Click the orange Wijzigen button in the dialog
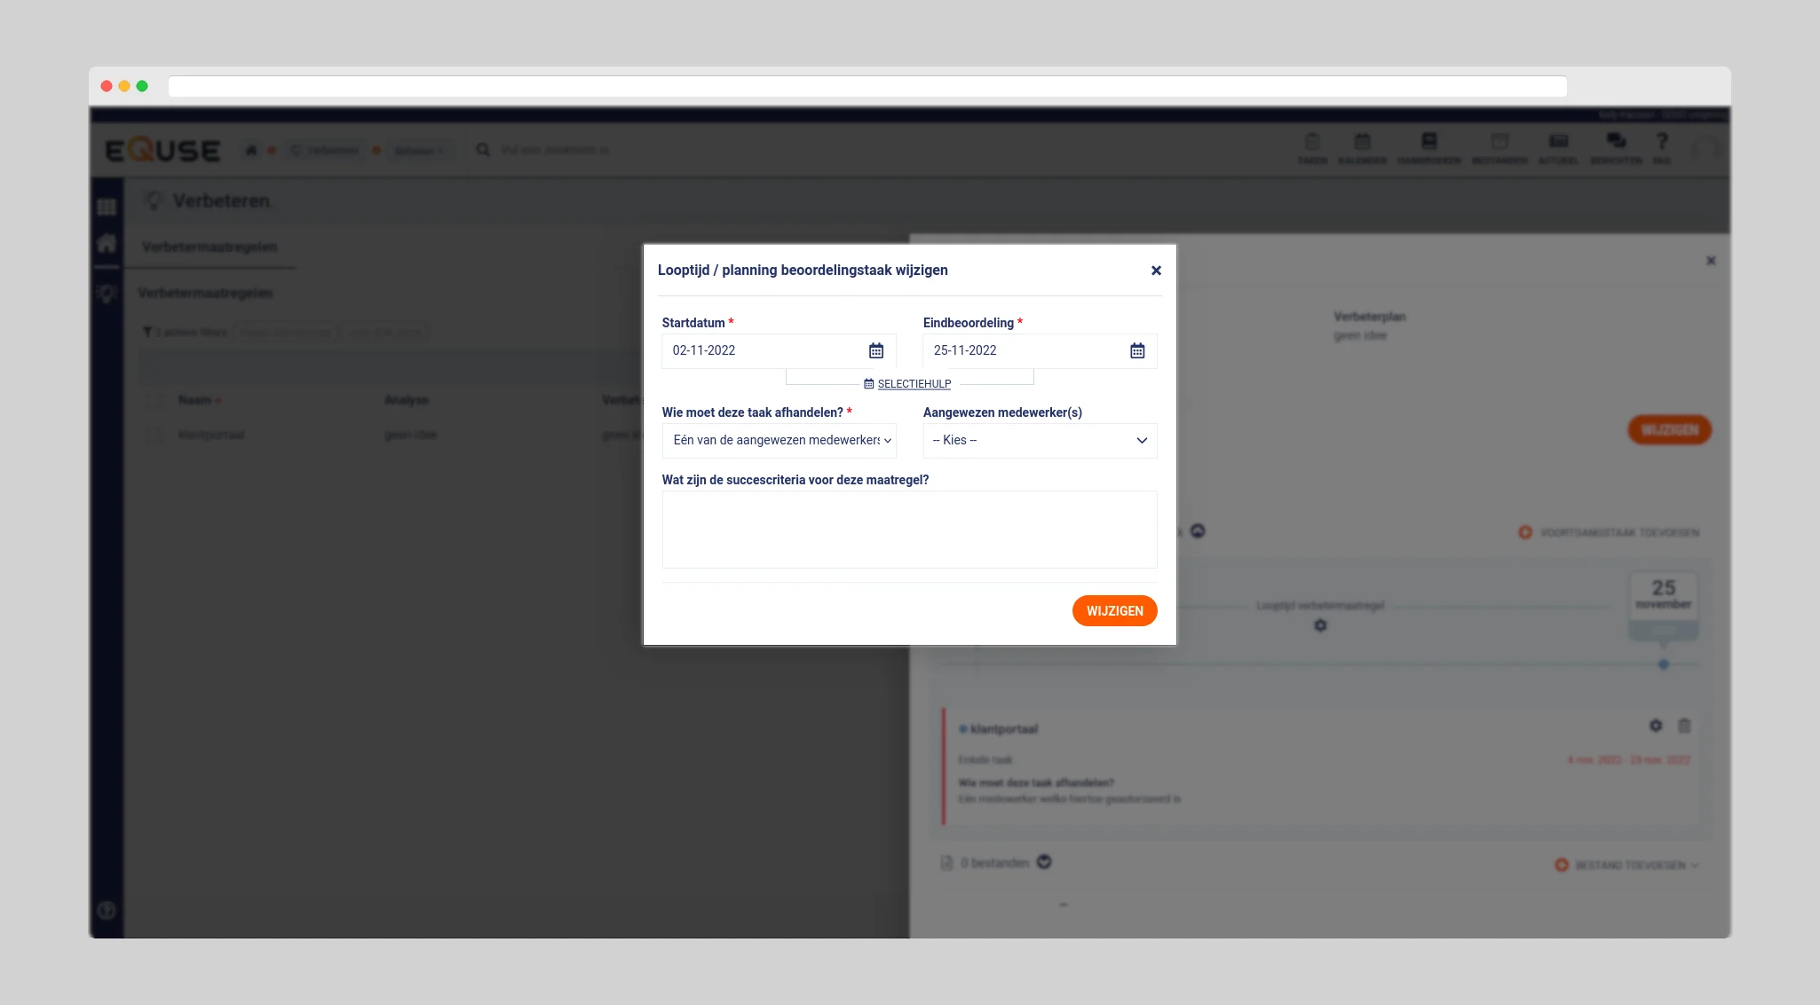This screenshot has height=1005, width=1820. coord(1113,610)
